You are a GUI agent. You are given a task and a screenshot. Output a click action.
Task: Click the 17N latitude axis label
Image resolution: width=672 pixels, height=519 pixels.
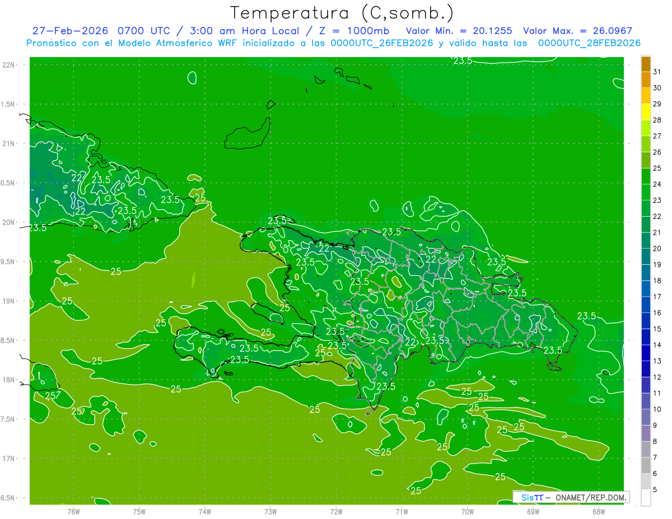[8, 459]
